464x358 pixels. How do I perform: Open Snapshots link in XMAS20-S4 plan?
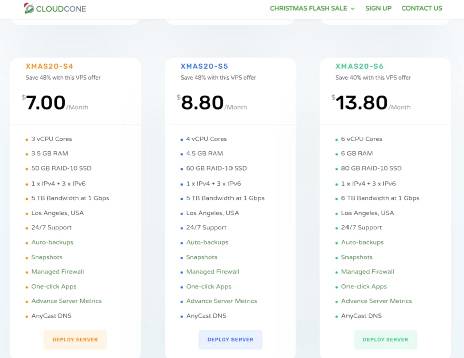point(47,257)
